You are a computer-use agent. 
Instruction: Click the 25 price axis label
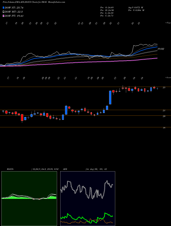[164, 87]
